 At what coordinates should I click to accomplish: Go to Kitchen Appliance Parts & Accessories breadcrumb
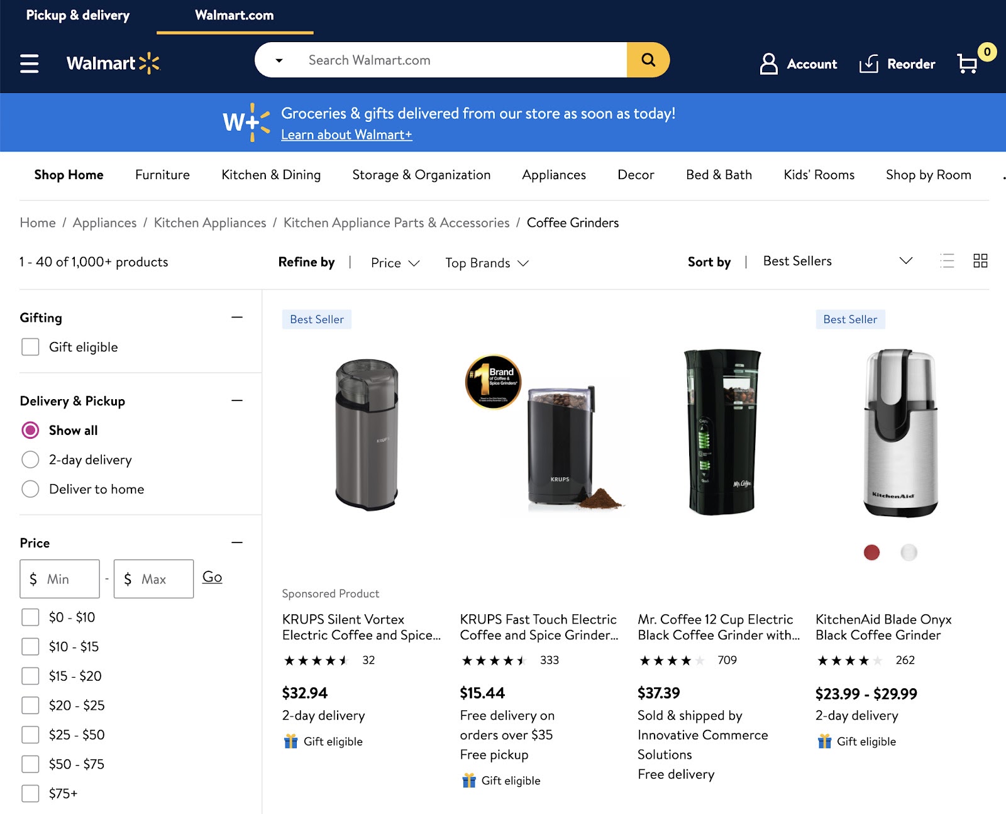click(x=396, y=223)
